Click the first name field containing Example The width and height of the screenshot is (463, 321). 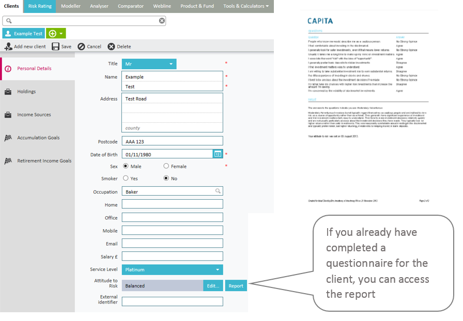tap(173, 77)
